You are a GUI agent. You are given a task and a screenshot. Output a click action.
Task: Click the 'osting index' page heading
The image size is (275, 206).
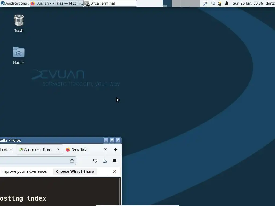coord(23,198)
